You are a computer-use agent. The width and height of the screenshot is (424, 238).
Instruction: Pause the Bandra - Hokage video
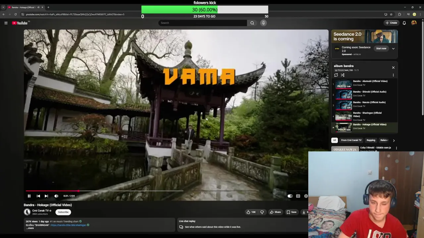(29, 196)
